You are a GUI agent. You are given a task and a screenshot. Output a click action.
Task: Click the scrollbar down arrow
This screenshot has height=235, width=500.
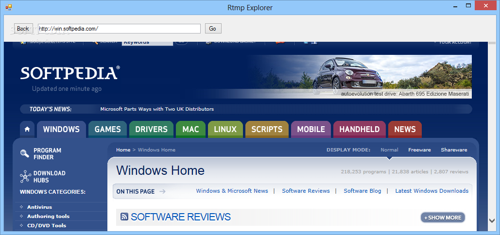point(491,220)
